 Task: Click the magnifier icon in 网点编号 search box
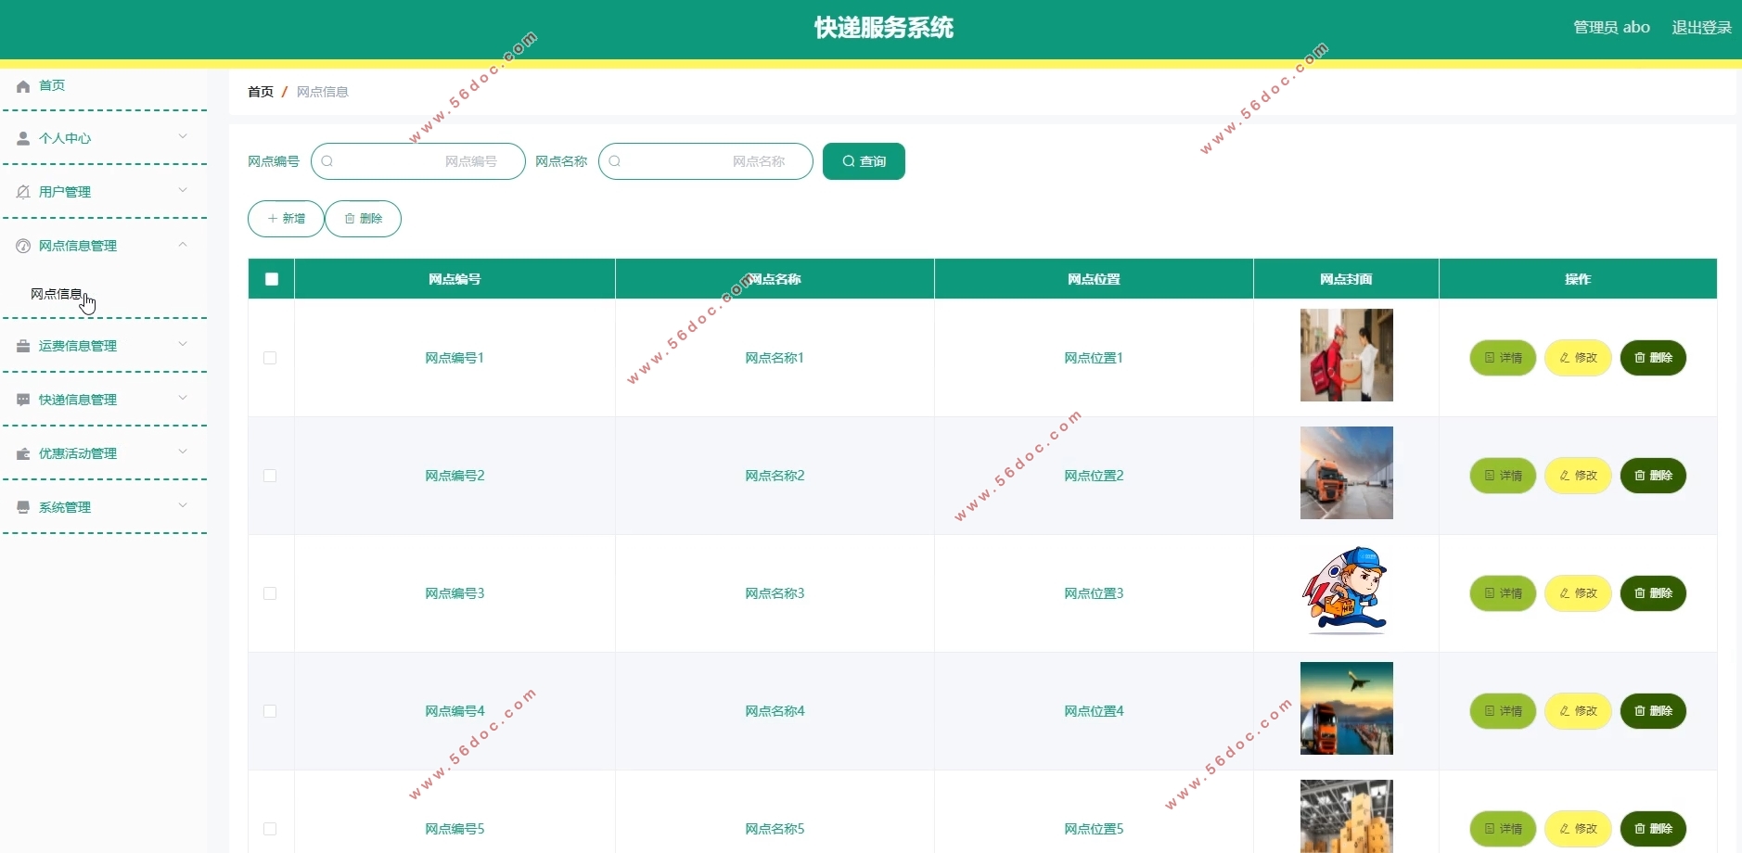pyautogui.click(x=327, y=161)
